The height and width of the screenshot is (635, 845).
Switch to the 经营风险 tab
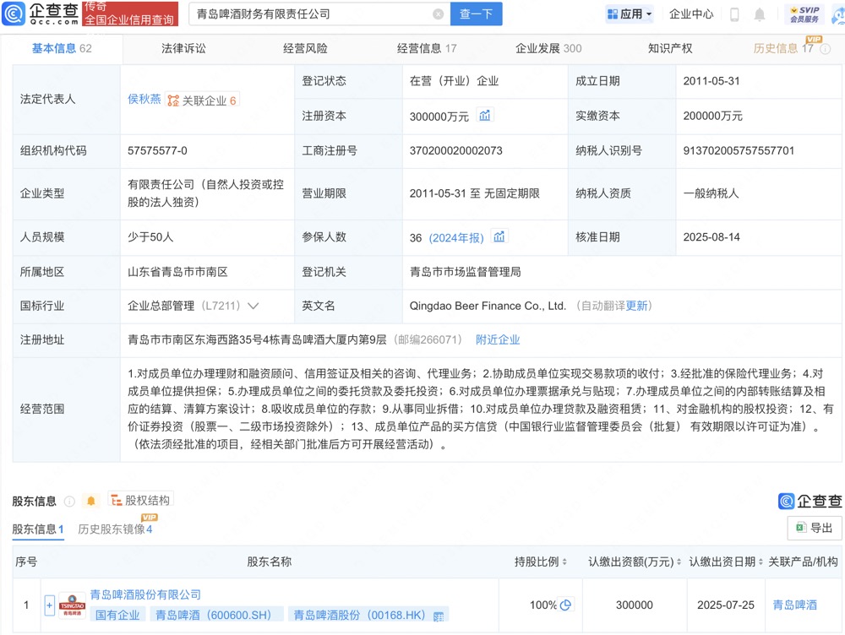(305, 48)
